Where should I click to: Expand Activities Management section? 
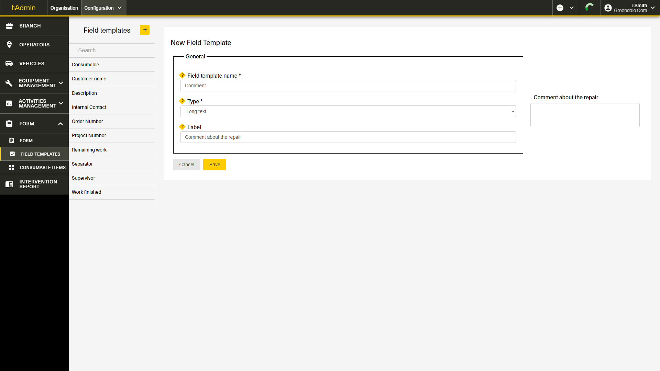coord(61,103)
